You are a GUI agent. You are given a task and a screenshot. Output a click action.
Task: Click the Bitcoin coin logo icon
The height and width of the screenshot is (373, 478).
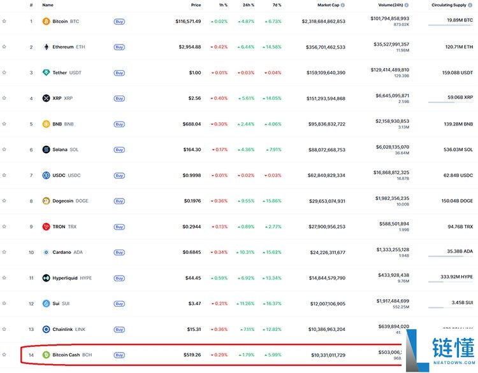[x=46, y=21]
